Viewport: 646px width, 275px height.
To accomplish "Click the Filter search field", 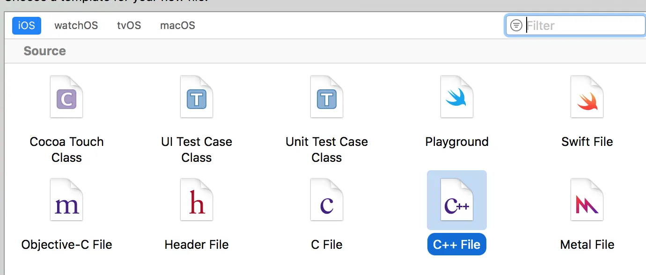I will tap(583, 25).
